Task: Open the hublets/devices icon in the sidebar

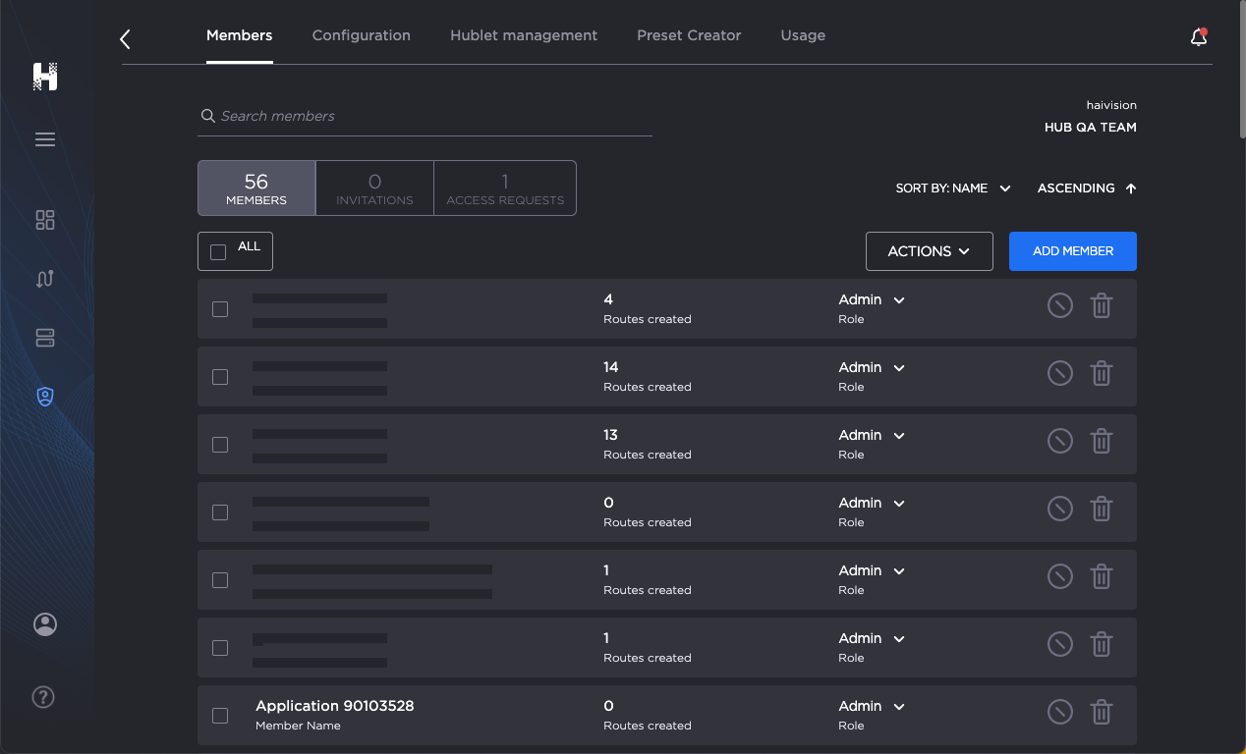Action: [44, 337]
